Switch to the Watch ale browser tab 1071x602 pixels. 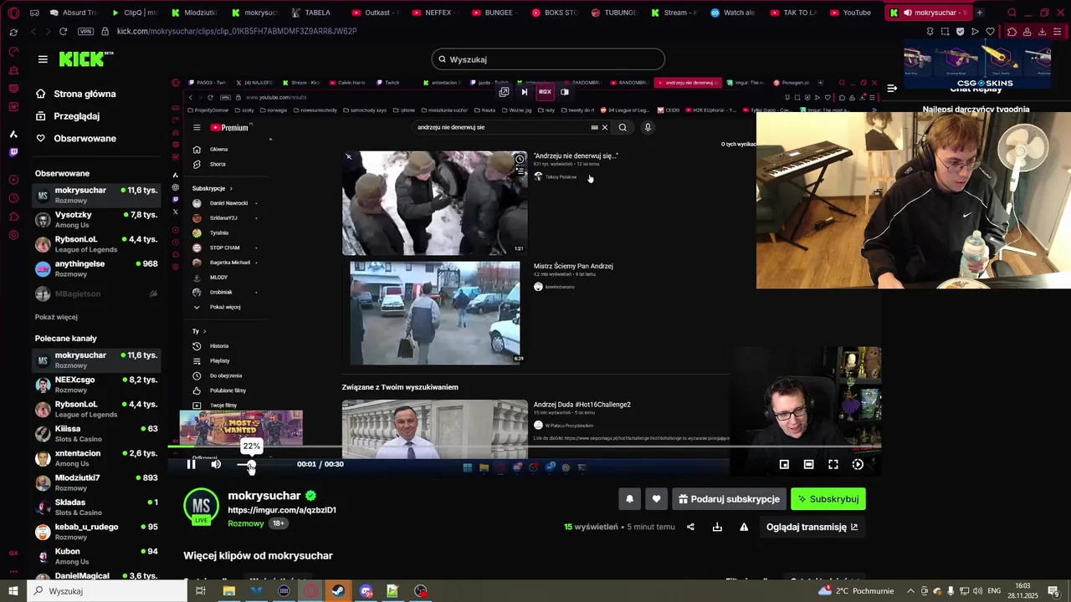pos(734,13)
